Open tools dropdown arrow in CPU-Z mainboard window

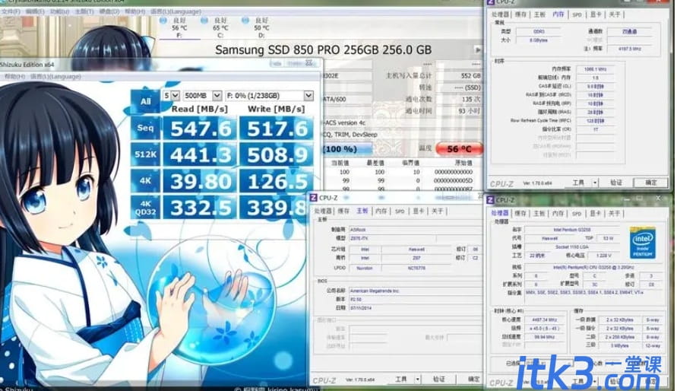417,380
